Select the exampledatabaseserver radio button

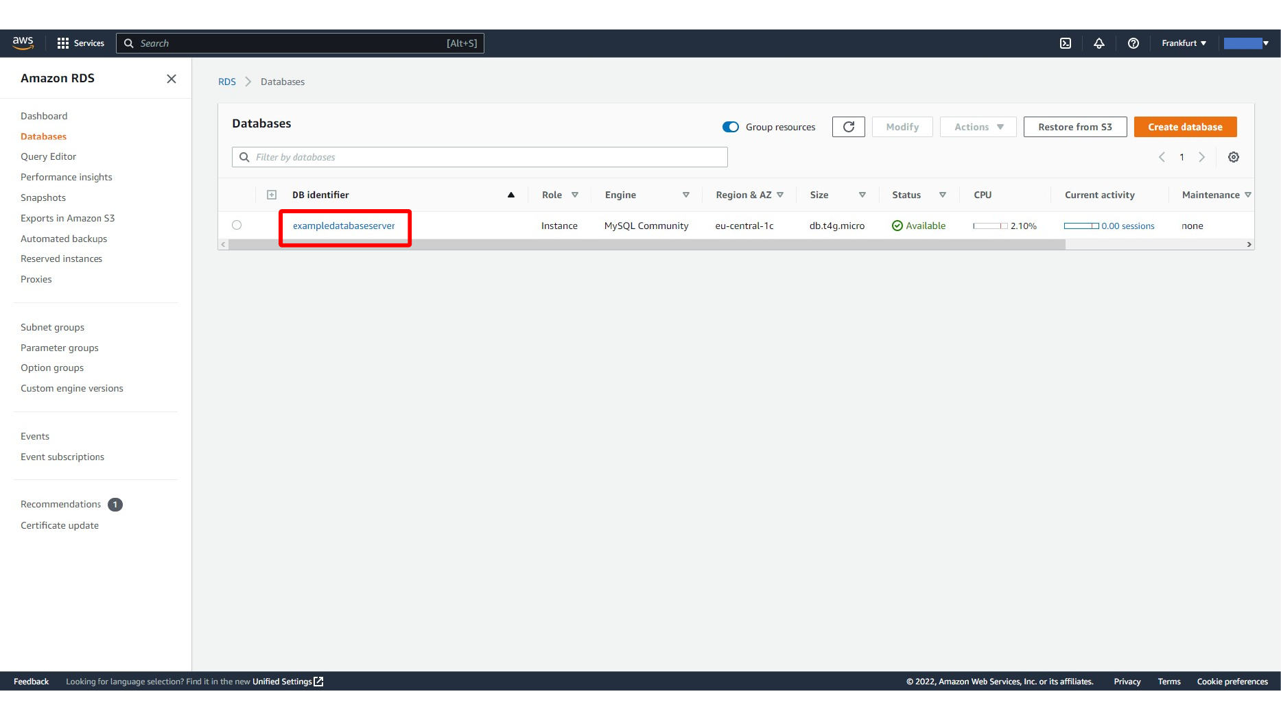coord(237,225)
